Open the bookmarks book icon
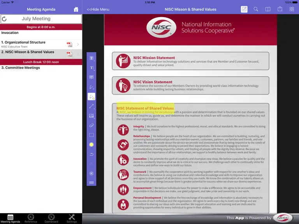This screenshot has height=224, width=299. pyautogui.click(x=268, y=9)
